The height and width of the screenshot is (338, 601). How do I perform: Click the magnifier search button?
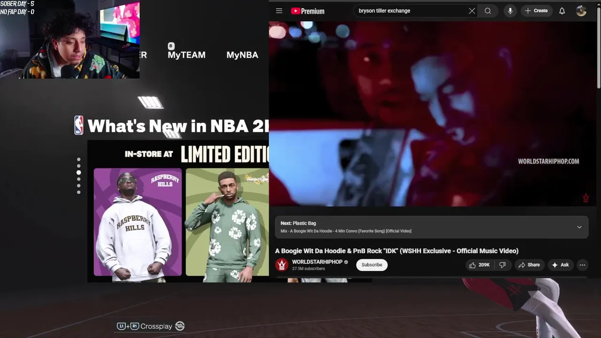[x=488, y=11]
